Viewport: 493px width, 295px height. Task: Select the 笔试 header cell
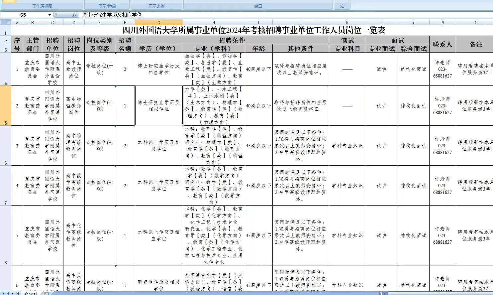(347, 40)
